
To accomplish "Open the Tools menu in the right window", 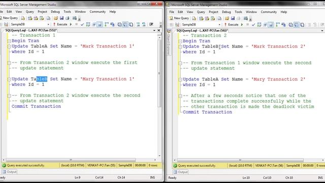I will pyautogui.click(x=238, y=12).
